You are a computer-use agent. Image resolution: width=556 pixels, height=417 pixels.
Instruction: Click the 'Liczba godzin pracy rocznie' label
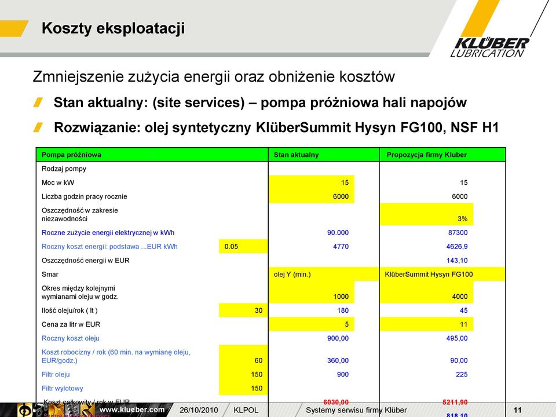[x=85, y=196]
